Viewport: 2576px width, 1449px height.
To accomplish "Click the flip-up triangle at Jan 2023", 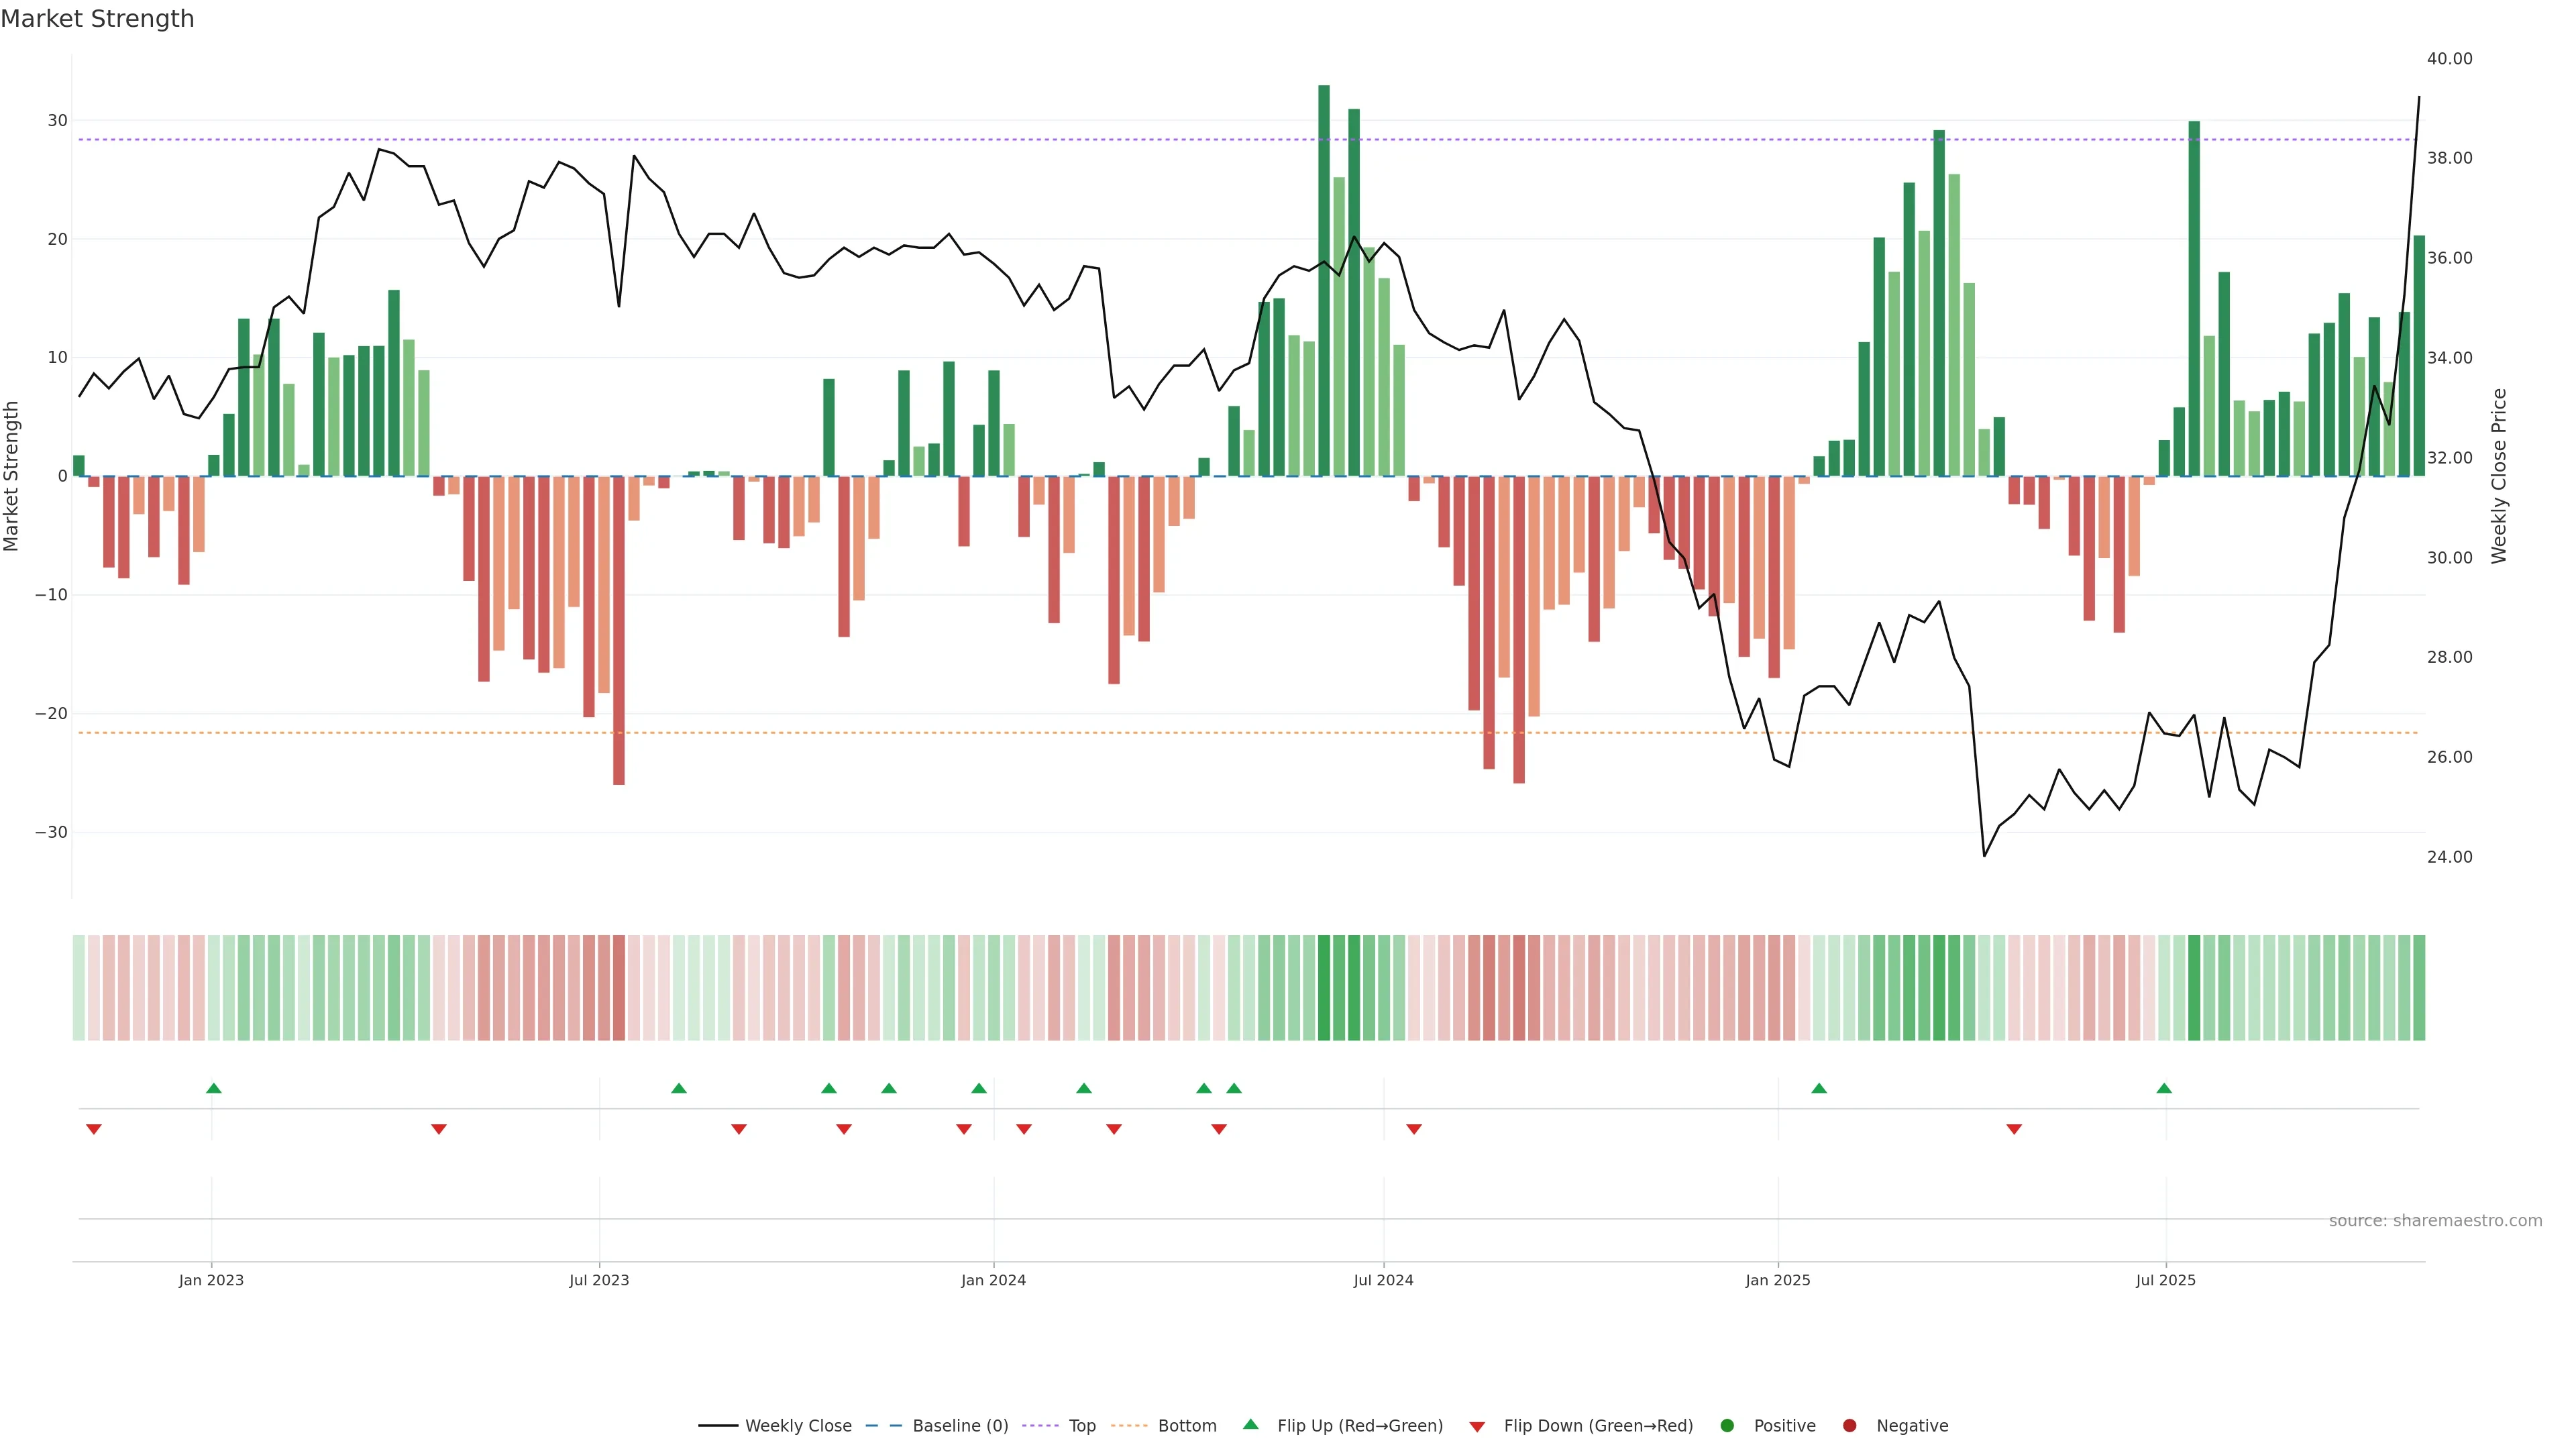I will point(213,1088).
